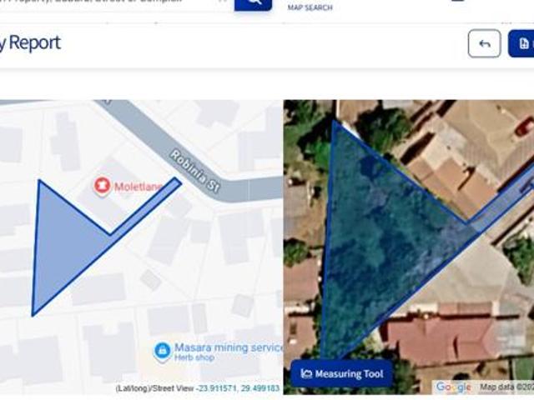The height and width of the screenshot is (400, 534).
Task: Click the Masara mining services label
Action: pos(228,347)
